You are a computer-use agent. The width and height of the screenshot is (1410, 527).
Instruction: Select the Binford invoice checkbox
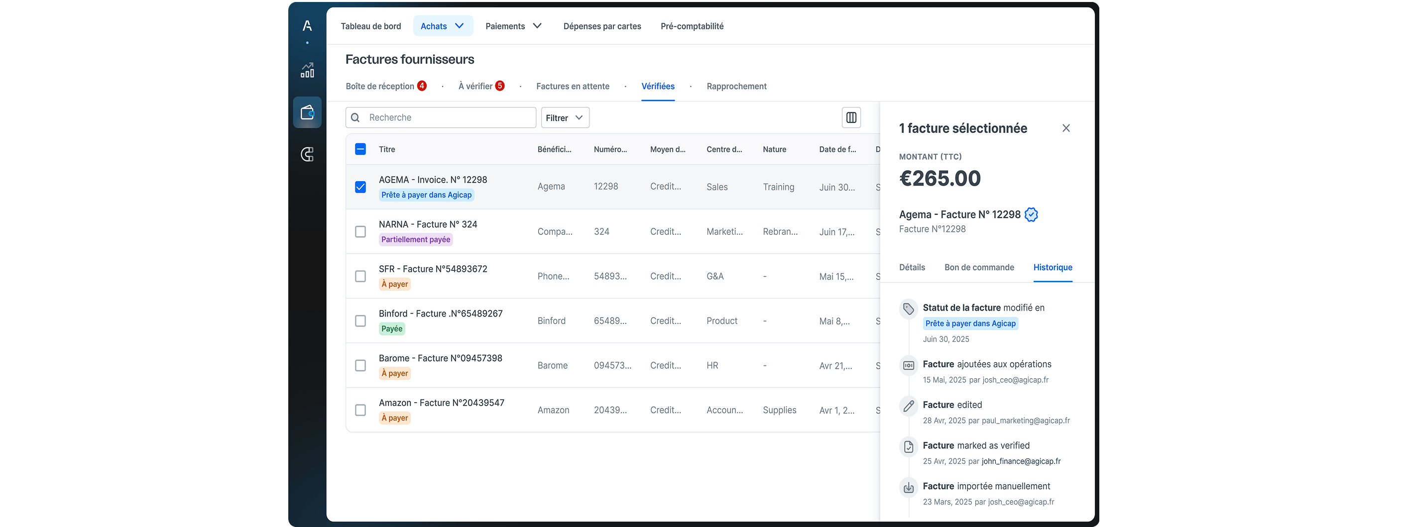(x=360, y=320)
